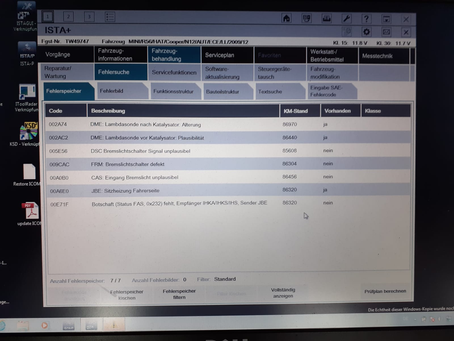Click the envelope mail icon

tap(386, 32)
